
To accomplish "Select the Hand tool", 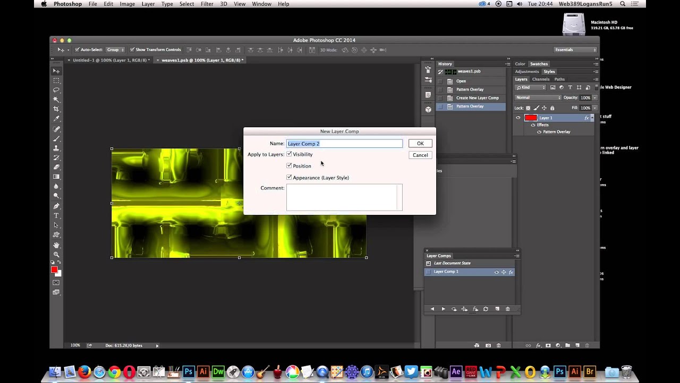I will [x=56, y=245].
